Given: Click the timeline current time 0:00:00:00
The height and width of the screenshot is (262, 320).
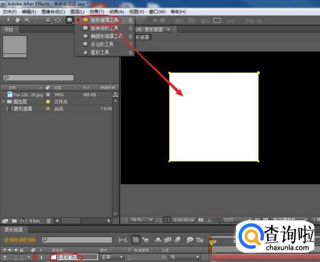Looking at the screenshot, I should pyautogui.click(x=20, y=240).
